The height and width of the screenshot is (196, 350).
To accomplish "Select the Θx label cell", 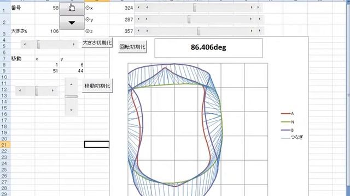I will 97,8.
